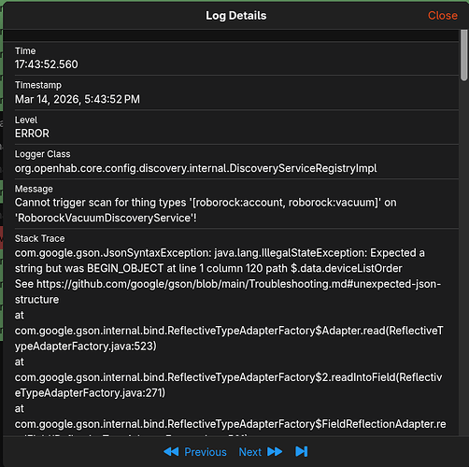The height and width of the screenshot is (467, 469).
Task: Click the ERROR level value
Action: 32,134
